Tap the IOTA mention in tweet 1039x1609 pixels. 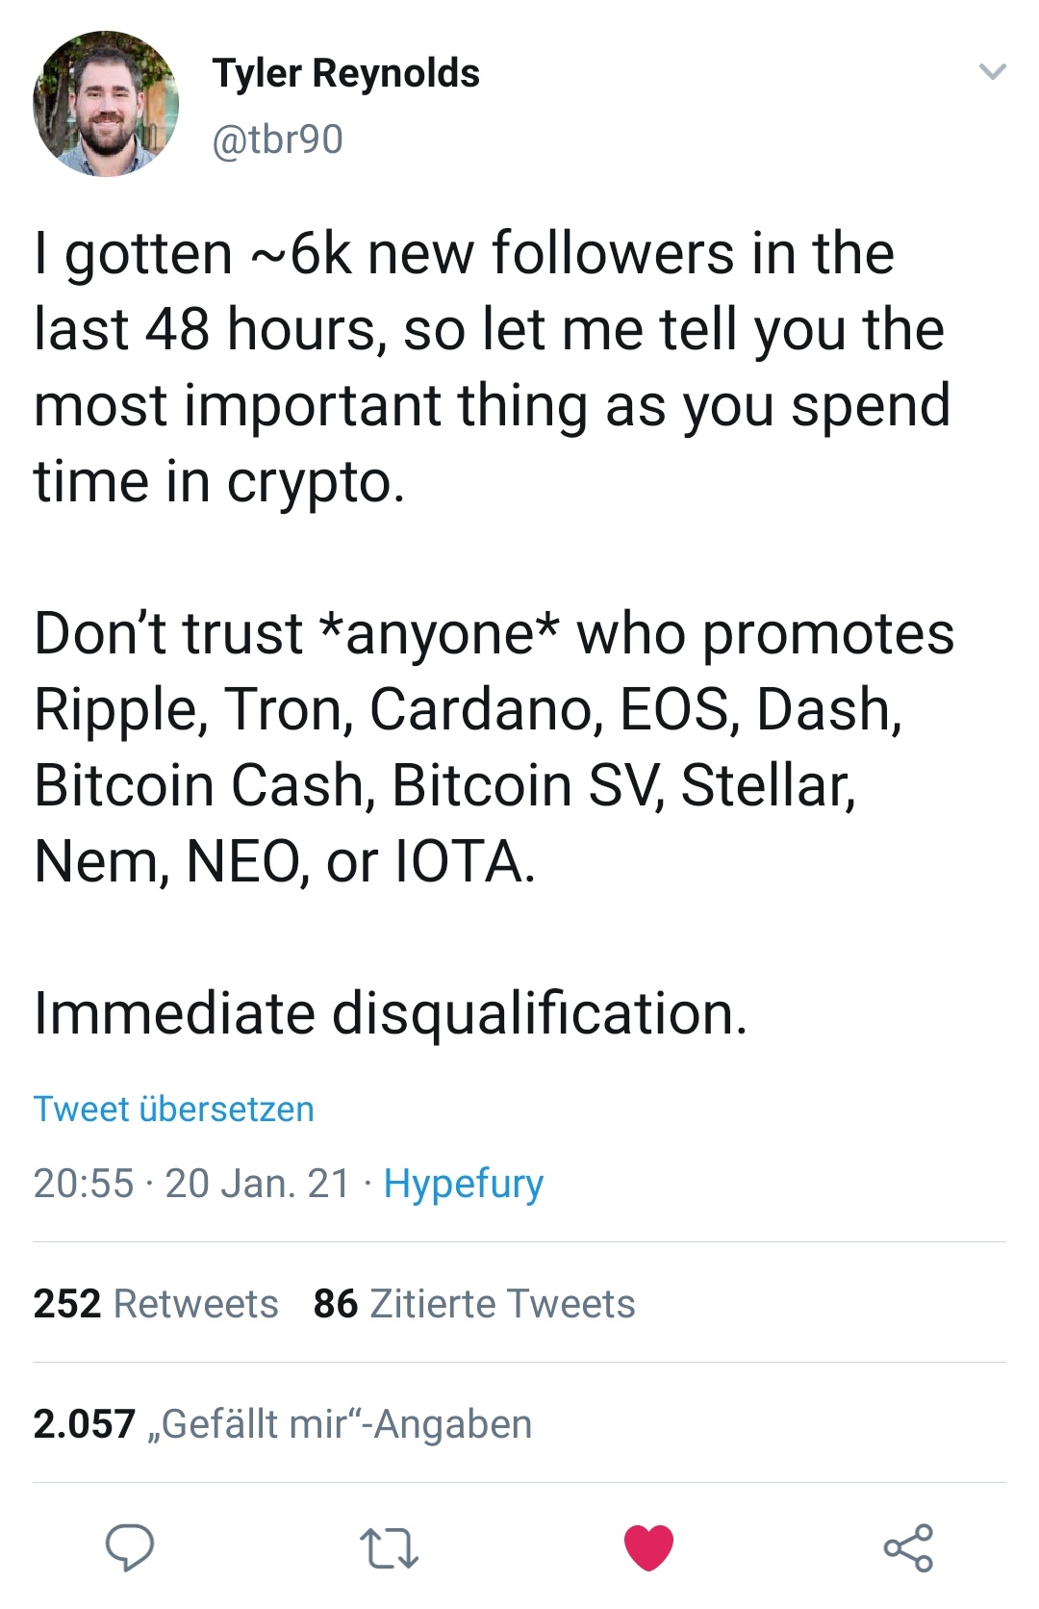(465, 861)
